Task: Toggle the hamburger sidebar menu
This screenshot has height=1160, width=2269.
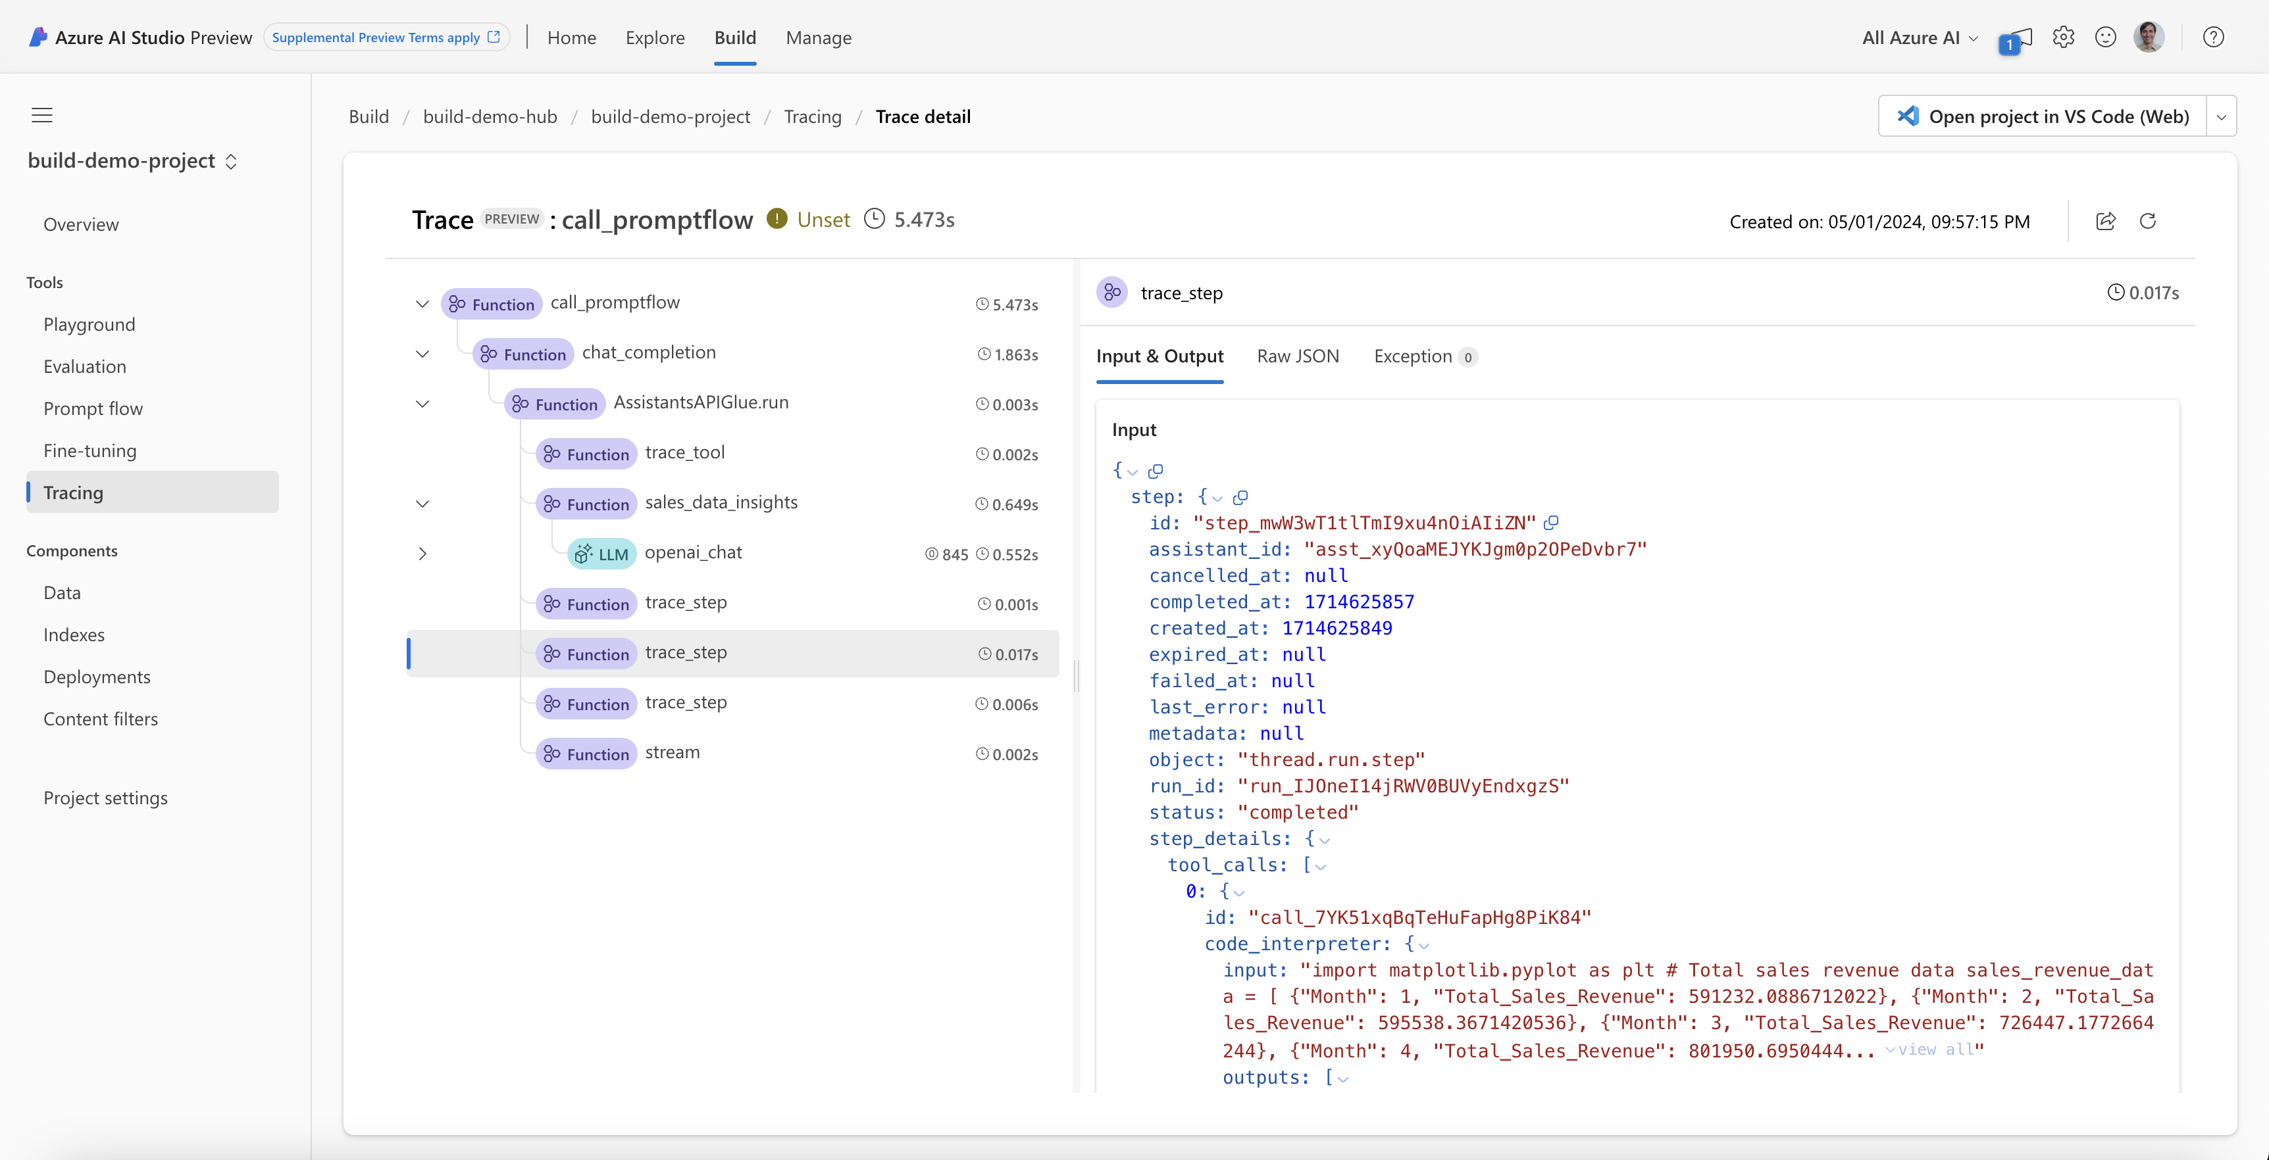Action: 42,115
